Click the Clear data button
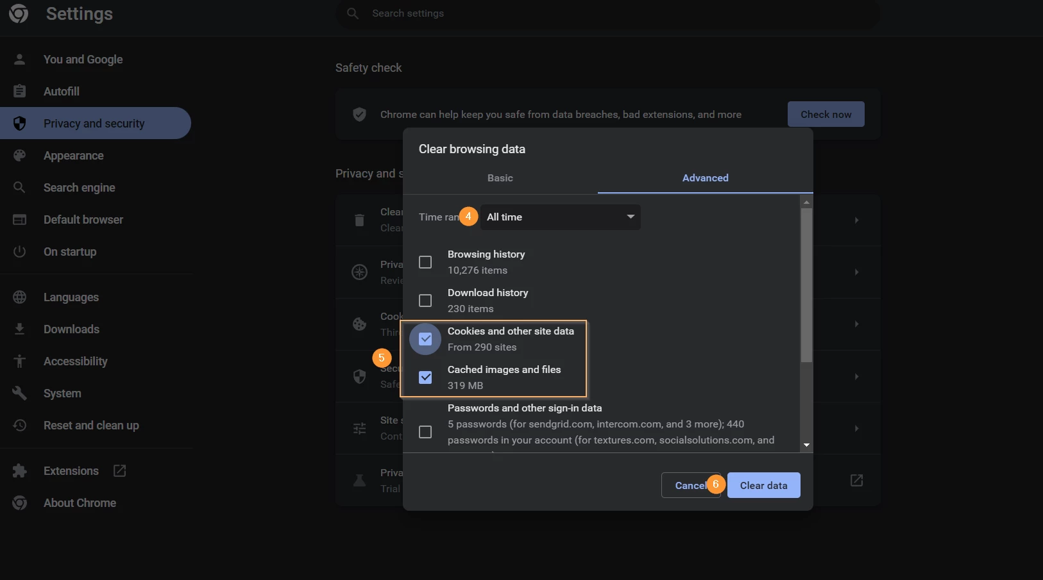This screenshot has height=580, width=1043. (x=764, y=485)
